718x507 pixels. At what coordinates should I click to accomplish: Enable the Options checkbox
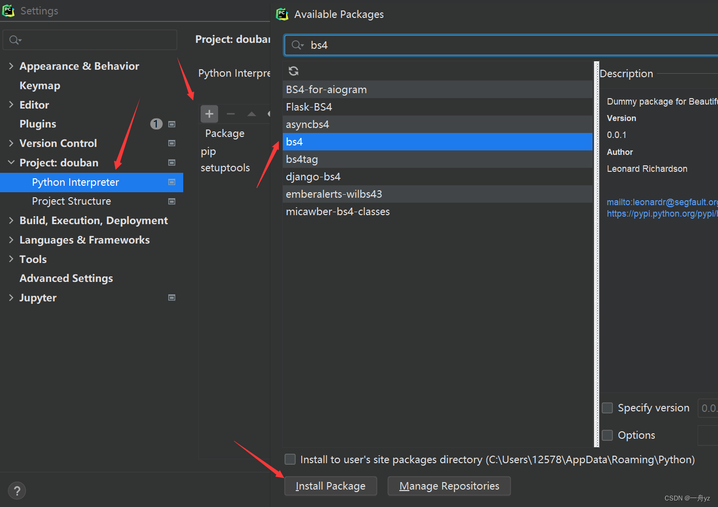pyautogui.click(x=607, y=435)
